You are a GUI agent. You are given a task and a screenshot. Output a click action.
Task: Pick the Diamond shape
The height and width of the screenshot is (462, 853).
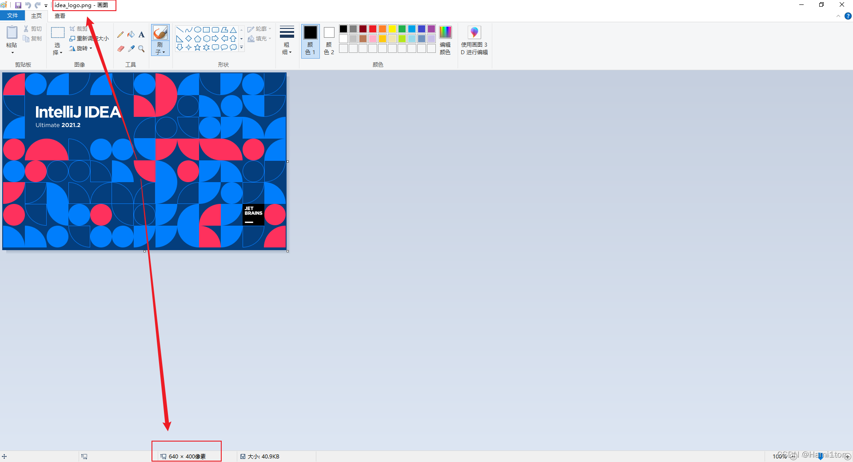pyautogui.click(x=188, y=39)
